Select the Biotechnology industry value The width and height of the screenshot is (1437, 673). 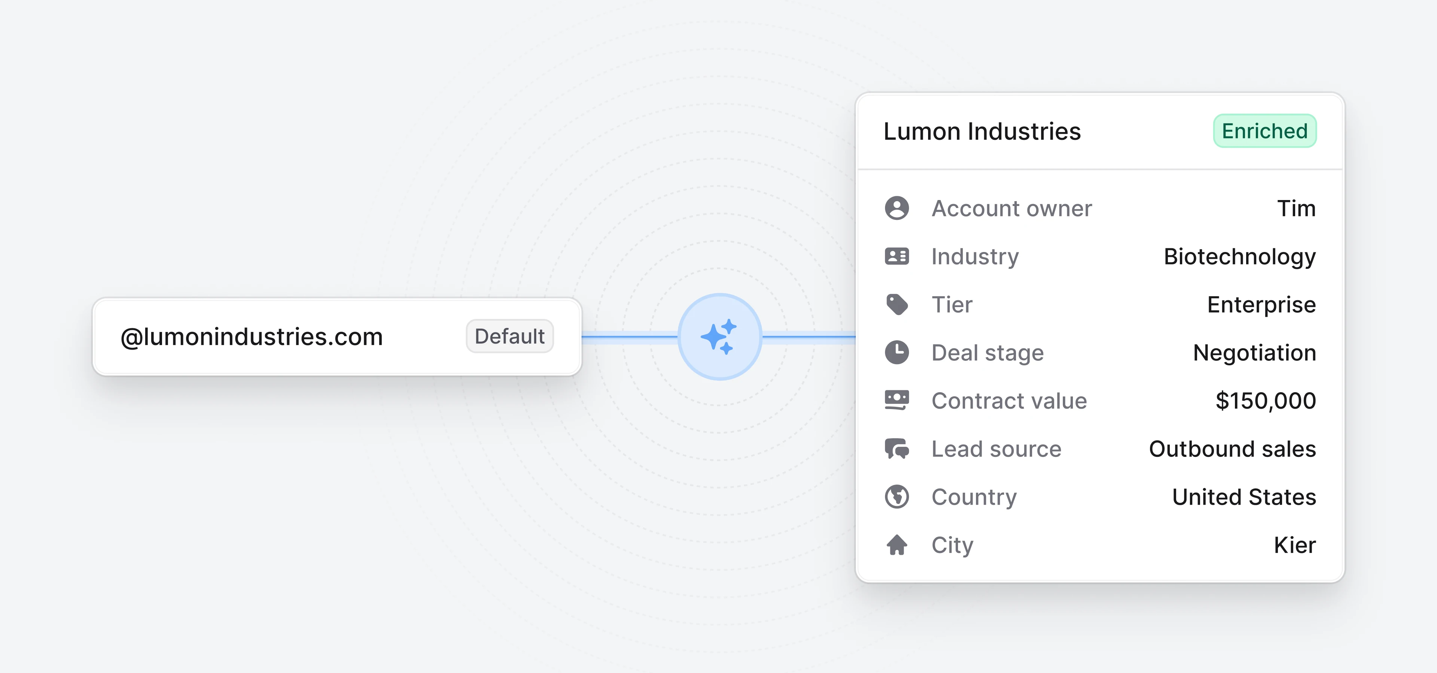(1239, 257)
